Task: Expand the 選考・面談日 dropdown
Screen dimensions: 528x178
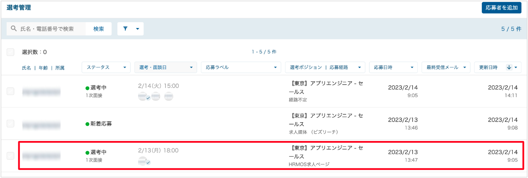Action: pos(165,67)
